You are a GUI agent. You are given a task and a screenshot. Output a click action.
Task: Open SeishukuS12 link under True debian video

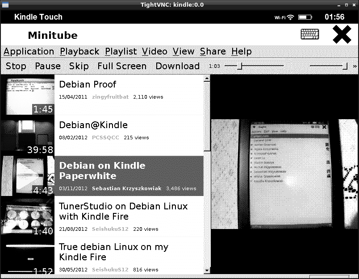[110, 270]
